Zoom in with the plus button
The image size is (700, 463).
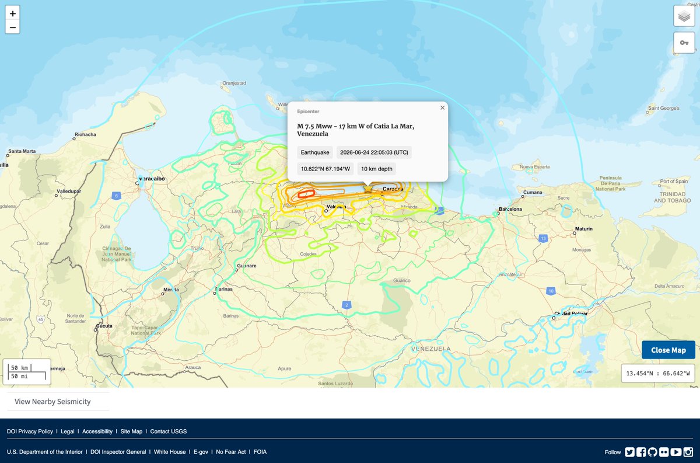[12, 12]
